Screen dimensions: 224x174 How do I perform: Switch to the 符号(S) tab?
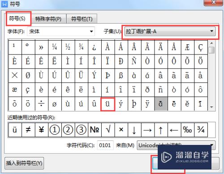tap(18, 19)
